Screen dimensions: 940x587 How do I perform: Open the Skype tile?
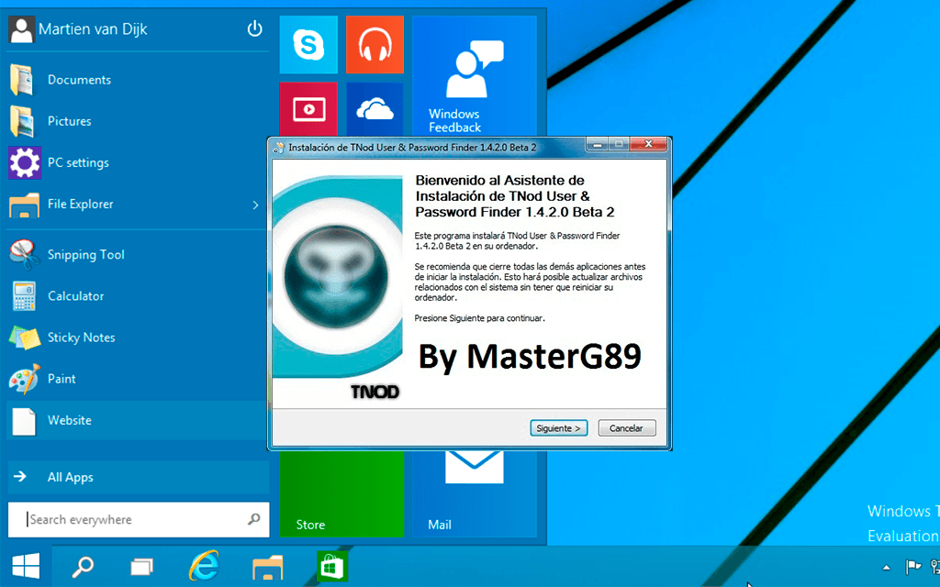308,45
